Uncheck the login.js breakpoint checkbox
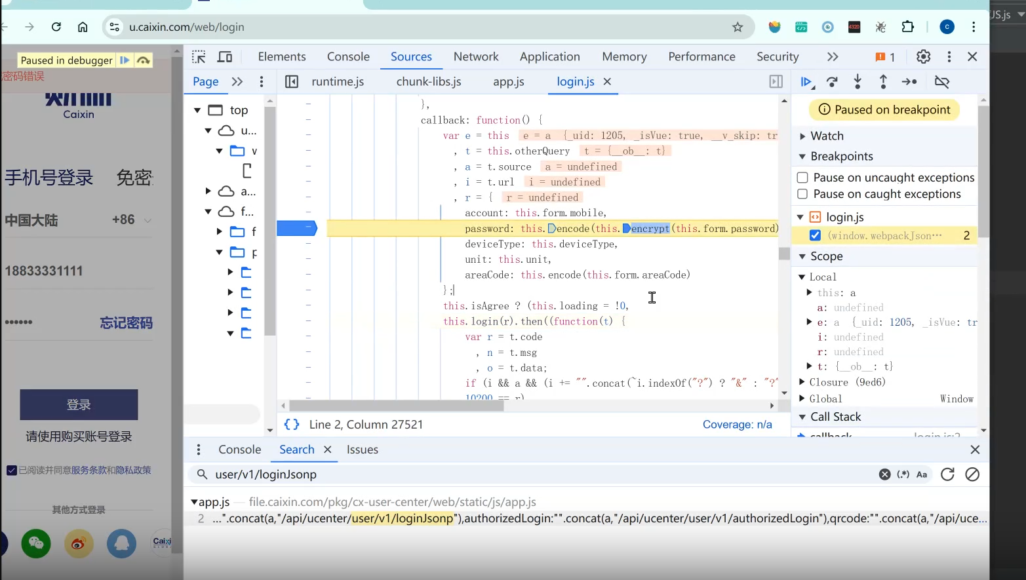The width and height of the screenshot is (1026, 580). [x=815, y=235]
